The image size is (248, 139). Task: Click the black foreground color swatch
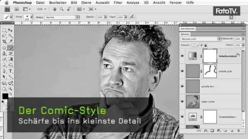pyautogui.click(x=5, y=96)
